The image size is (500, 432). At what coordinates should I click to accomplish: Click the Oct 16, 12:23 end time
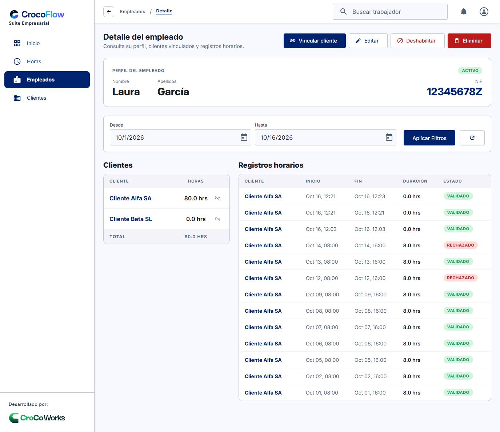click(x=369, y=196)
